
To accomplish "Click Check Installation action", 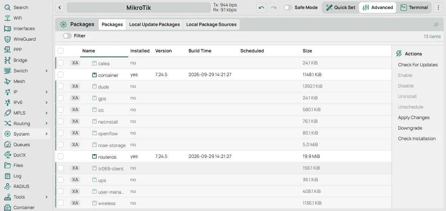I will (x=417, y=138).
